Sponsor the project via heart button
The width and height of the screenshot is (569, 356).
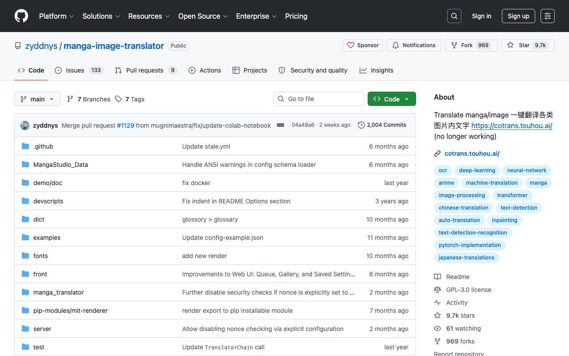(363, 45)
